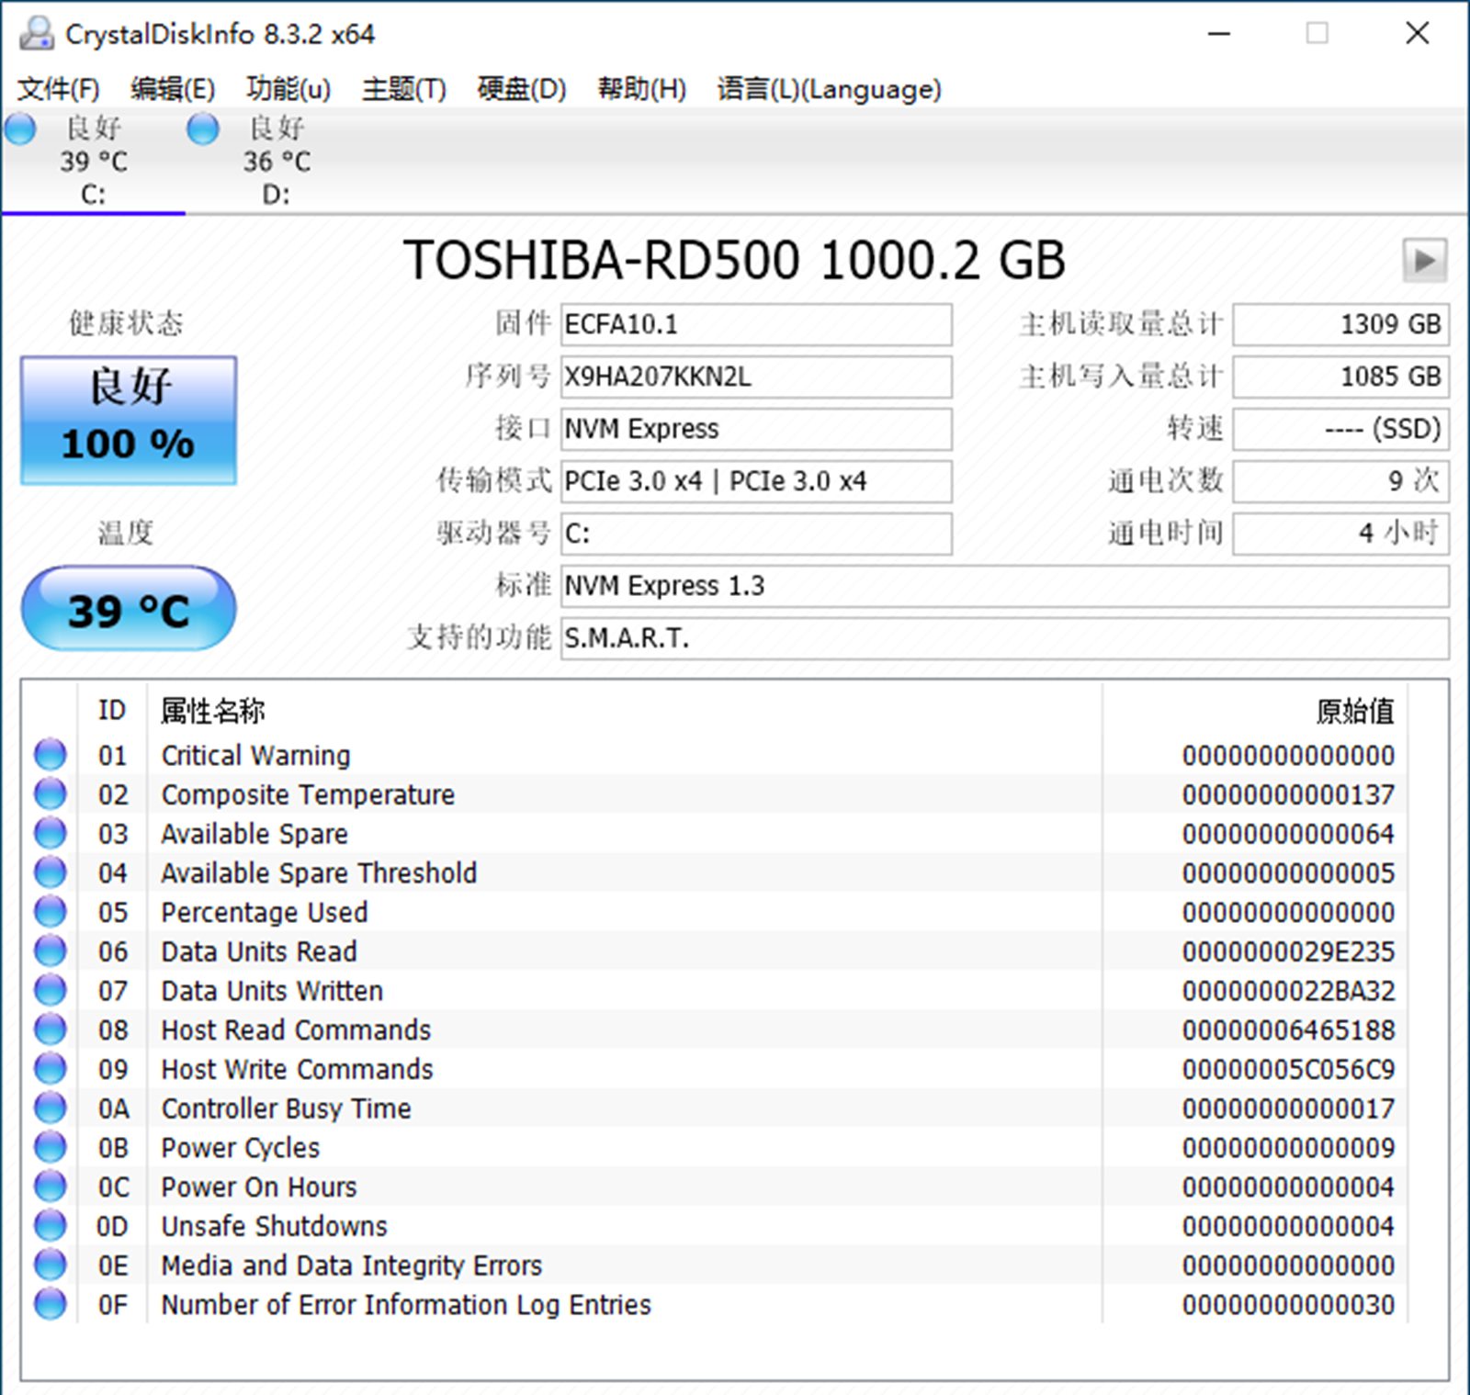The image size is (1470, 1395).
Task: Open the 功能(u) menu
Action: pos(288,89)
